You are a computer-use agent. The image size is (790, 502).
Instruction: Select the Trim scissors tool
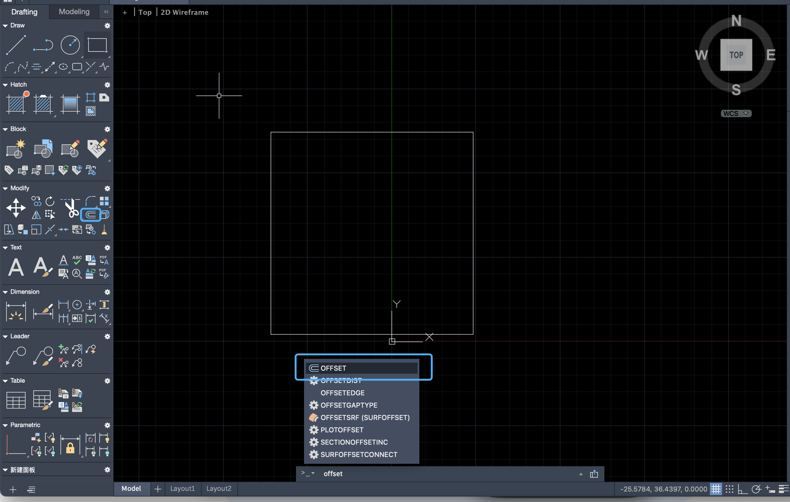[x=70, y=208]
